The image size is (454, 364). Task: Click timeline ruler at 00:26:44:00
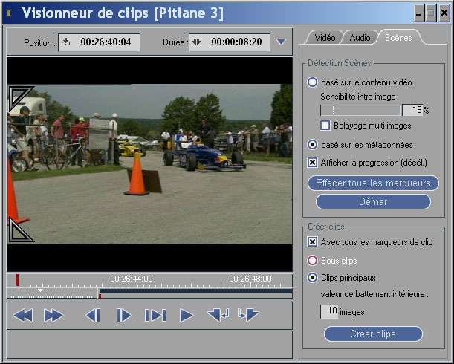(x=132, y=279)
